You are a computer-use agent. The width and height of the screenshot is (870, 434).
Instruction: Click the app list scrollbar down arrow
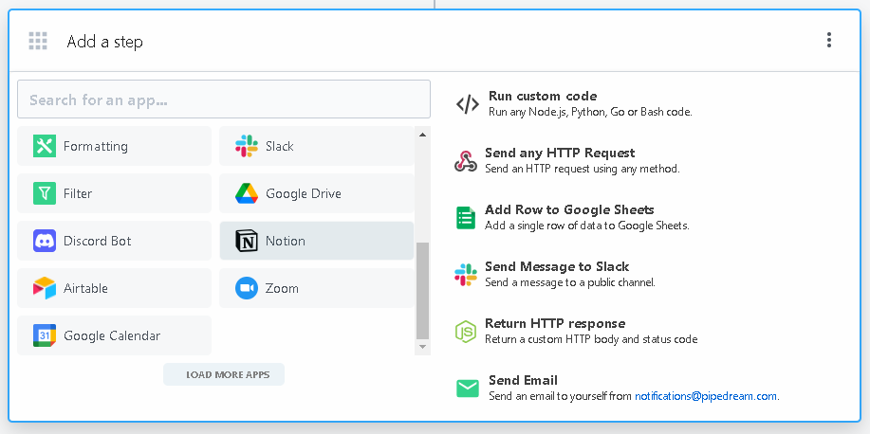tap(422, 347)
